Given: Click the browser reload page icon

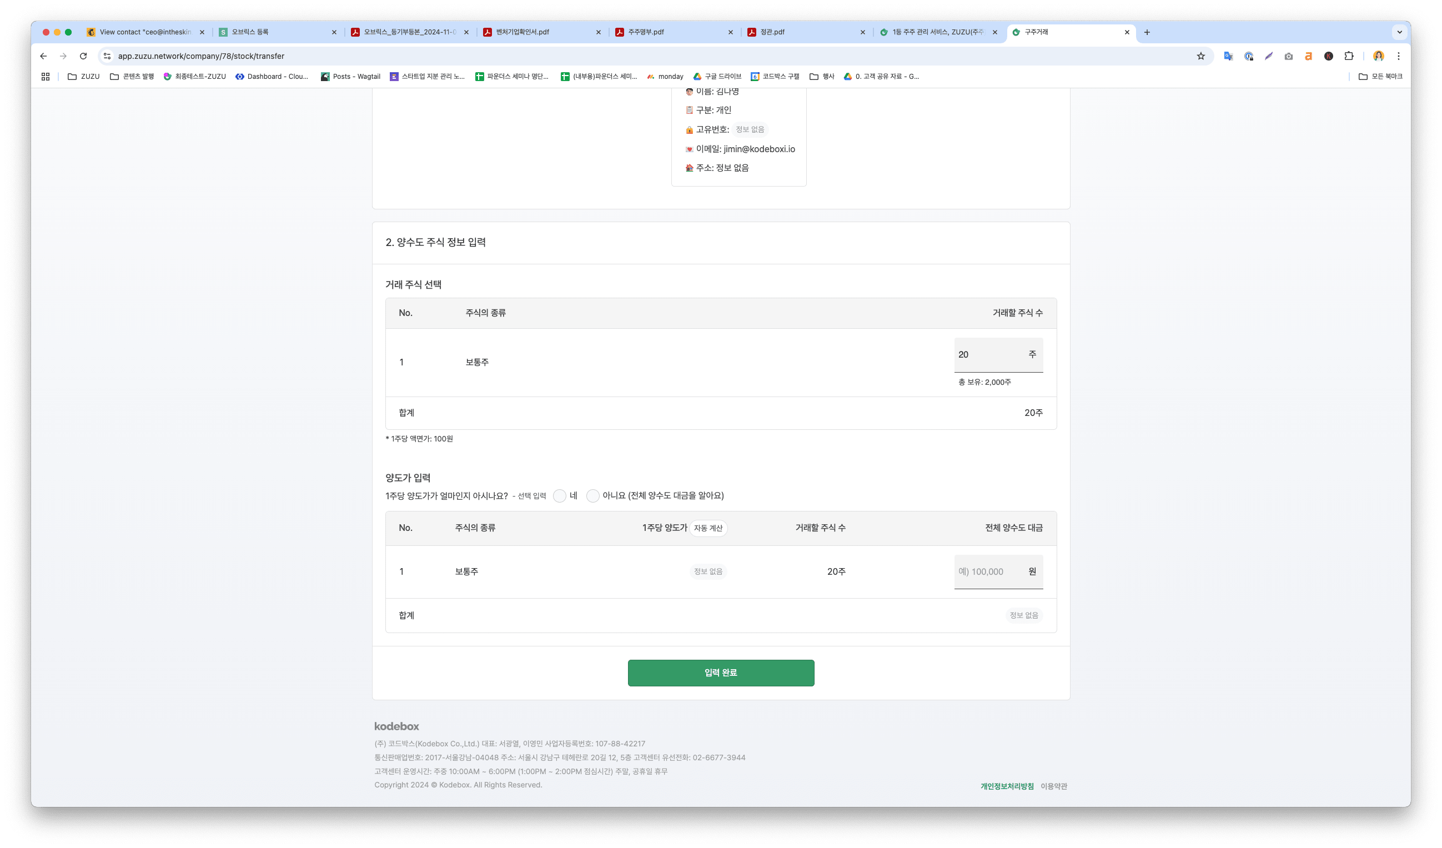Looking at the screenshot, I should click(83, 56).
